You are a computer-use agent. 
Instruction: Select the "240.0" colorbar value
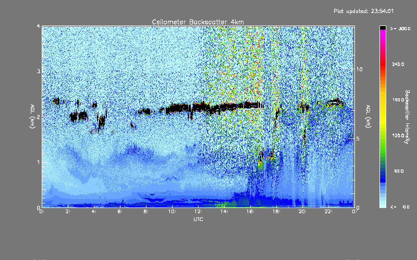(x=398, y=64)
